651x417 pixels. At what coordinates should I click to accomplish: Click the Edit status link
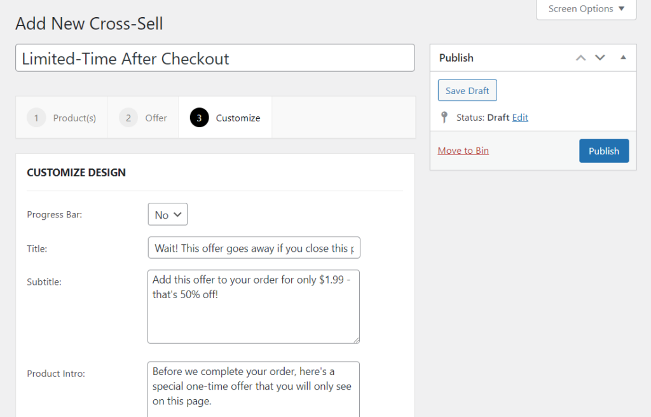point(520,118)
